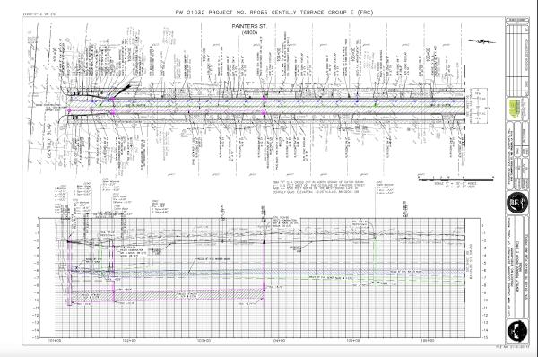This screenshot has height=357, width=538.
Task: Click the 'PAINTERS ST.' street label
Action: 249,26
